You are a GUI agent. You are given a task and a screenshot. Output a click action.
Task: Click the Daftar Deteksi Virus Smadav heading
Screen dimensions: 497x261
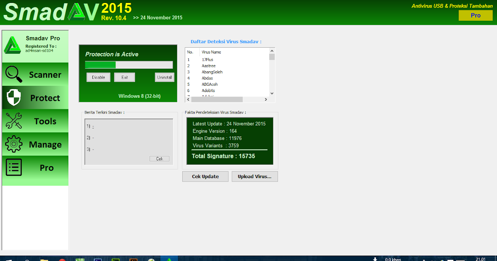point(226,41)
